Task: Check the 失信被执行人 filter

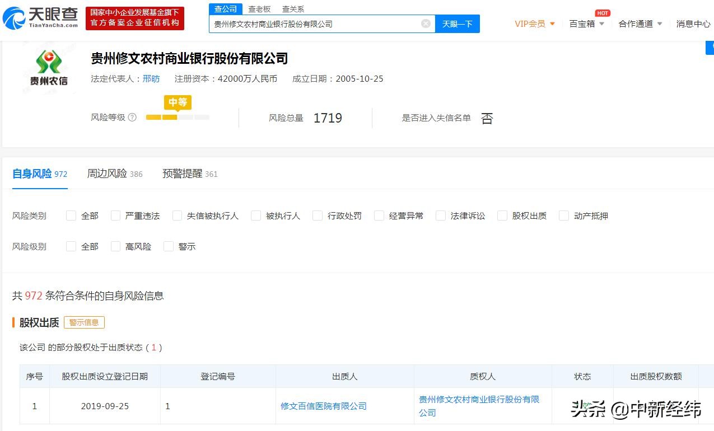Action: pyautogui.click(x=178, y=215)
